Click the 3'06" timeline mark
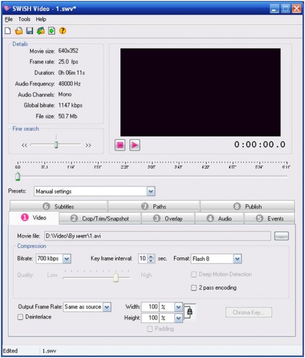Viewport: 305px width, 358px height. coord(151,167)
